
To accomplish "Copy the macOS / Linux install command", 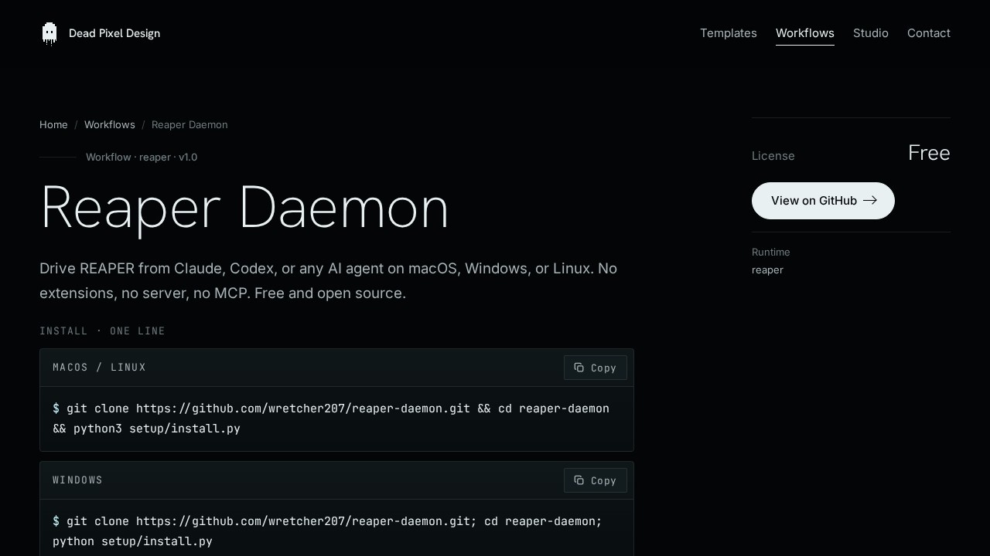I will point(596,368).
